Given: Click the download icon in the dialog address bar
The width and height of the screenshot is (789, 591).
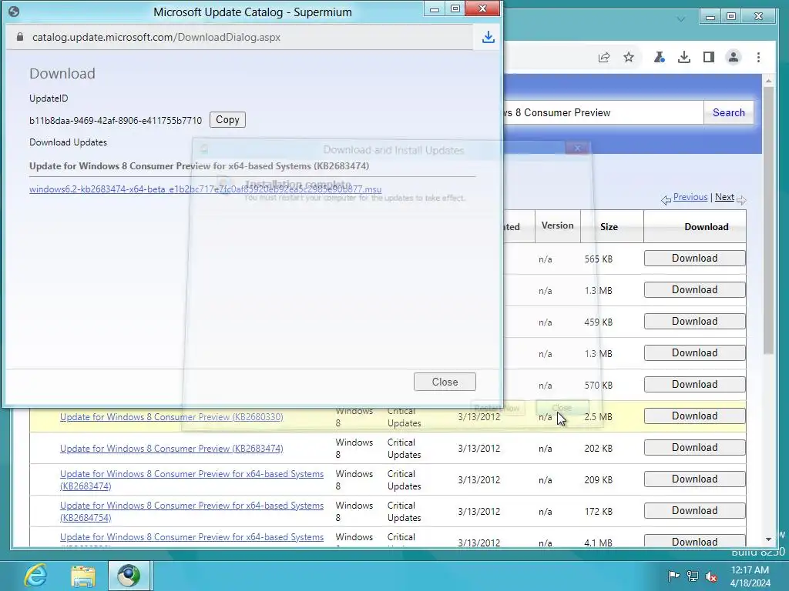Looking at the screenshot, I should (x=488, y=37).
